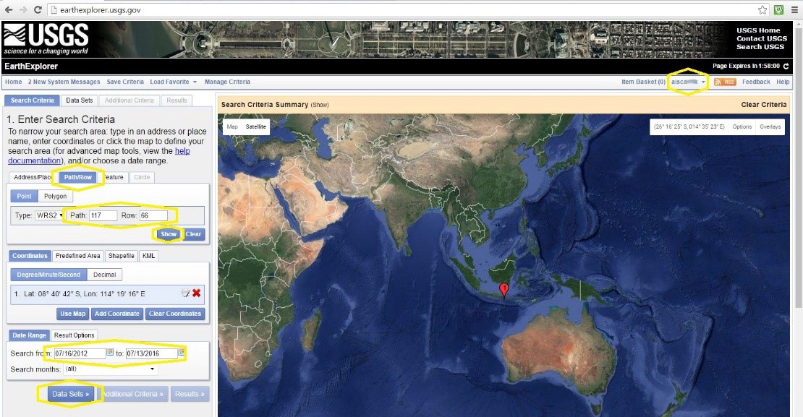Viewport: 803px width, 417px height.
Task: Open the Predefined Area tab
Action: pyautogui.click(x=77, y=255)
